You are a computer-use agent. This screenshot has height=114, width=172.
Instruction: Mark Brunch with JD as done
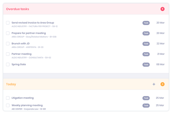point(8,44)
